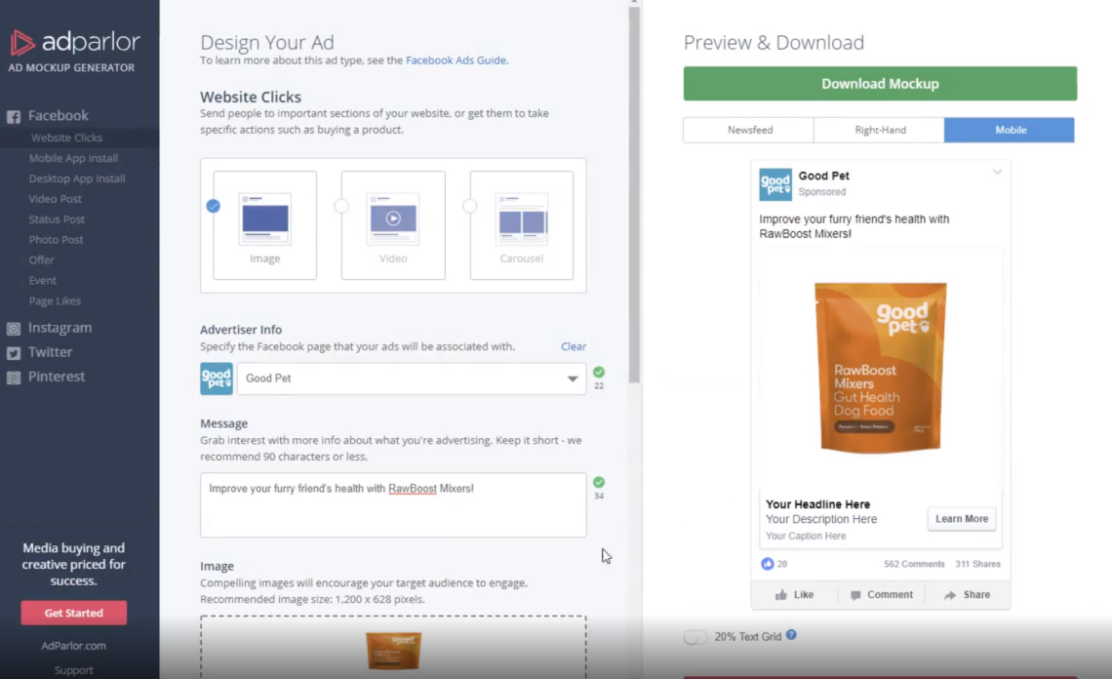This screenshot has height=679, width=1112.
Task: Enable the 20% Text Grid toggle
Action: point(695,636)
